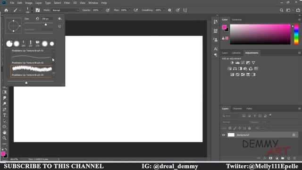
Task: Swap foreground and background colors icon
Action: [x=6, y=149]
